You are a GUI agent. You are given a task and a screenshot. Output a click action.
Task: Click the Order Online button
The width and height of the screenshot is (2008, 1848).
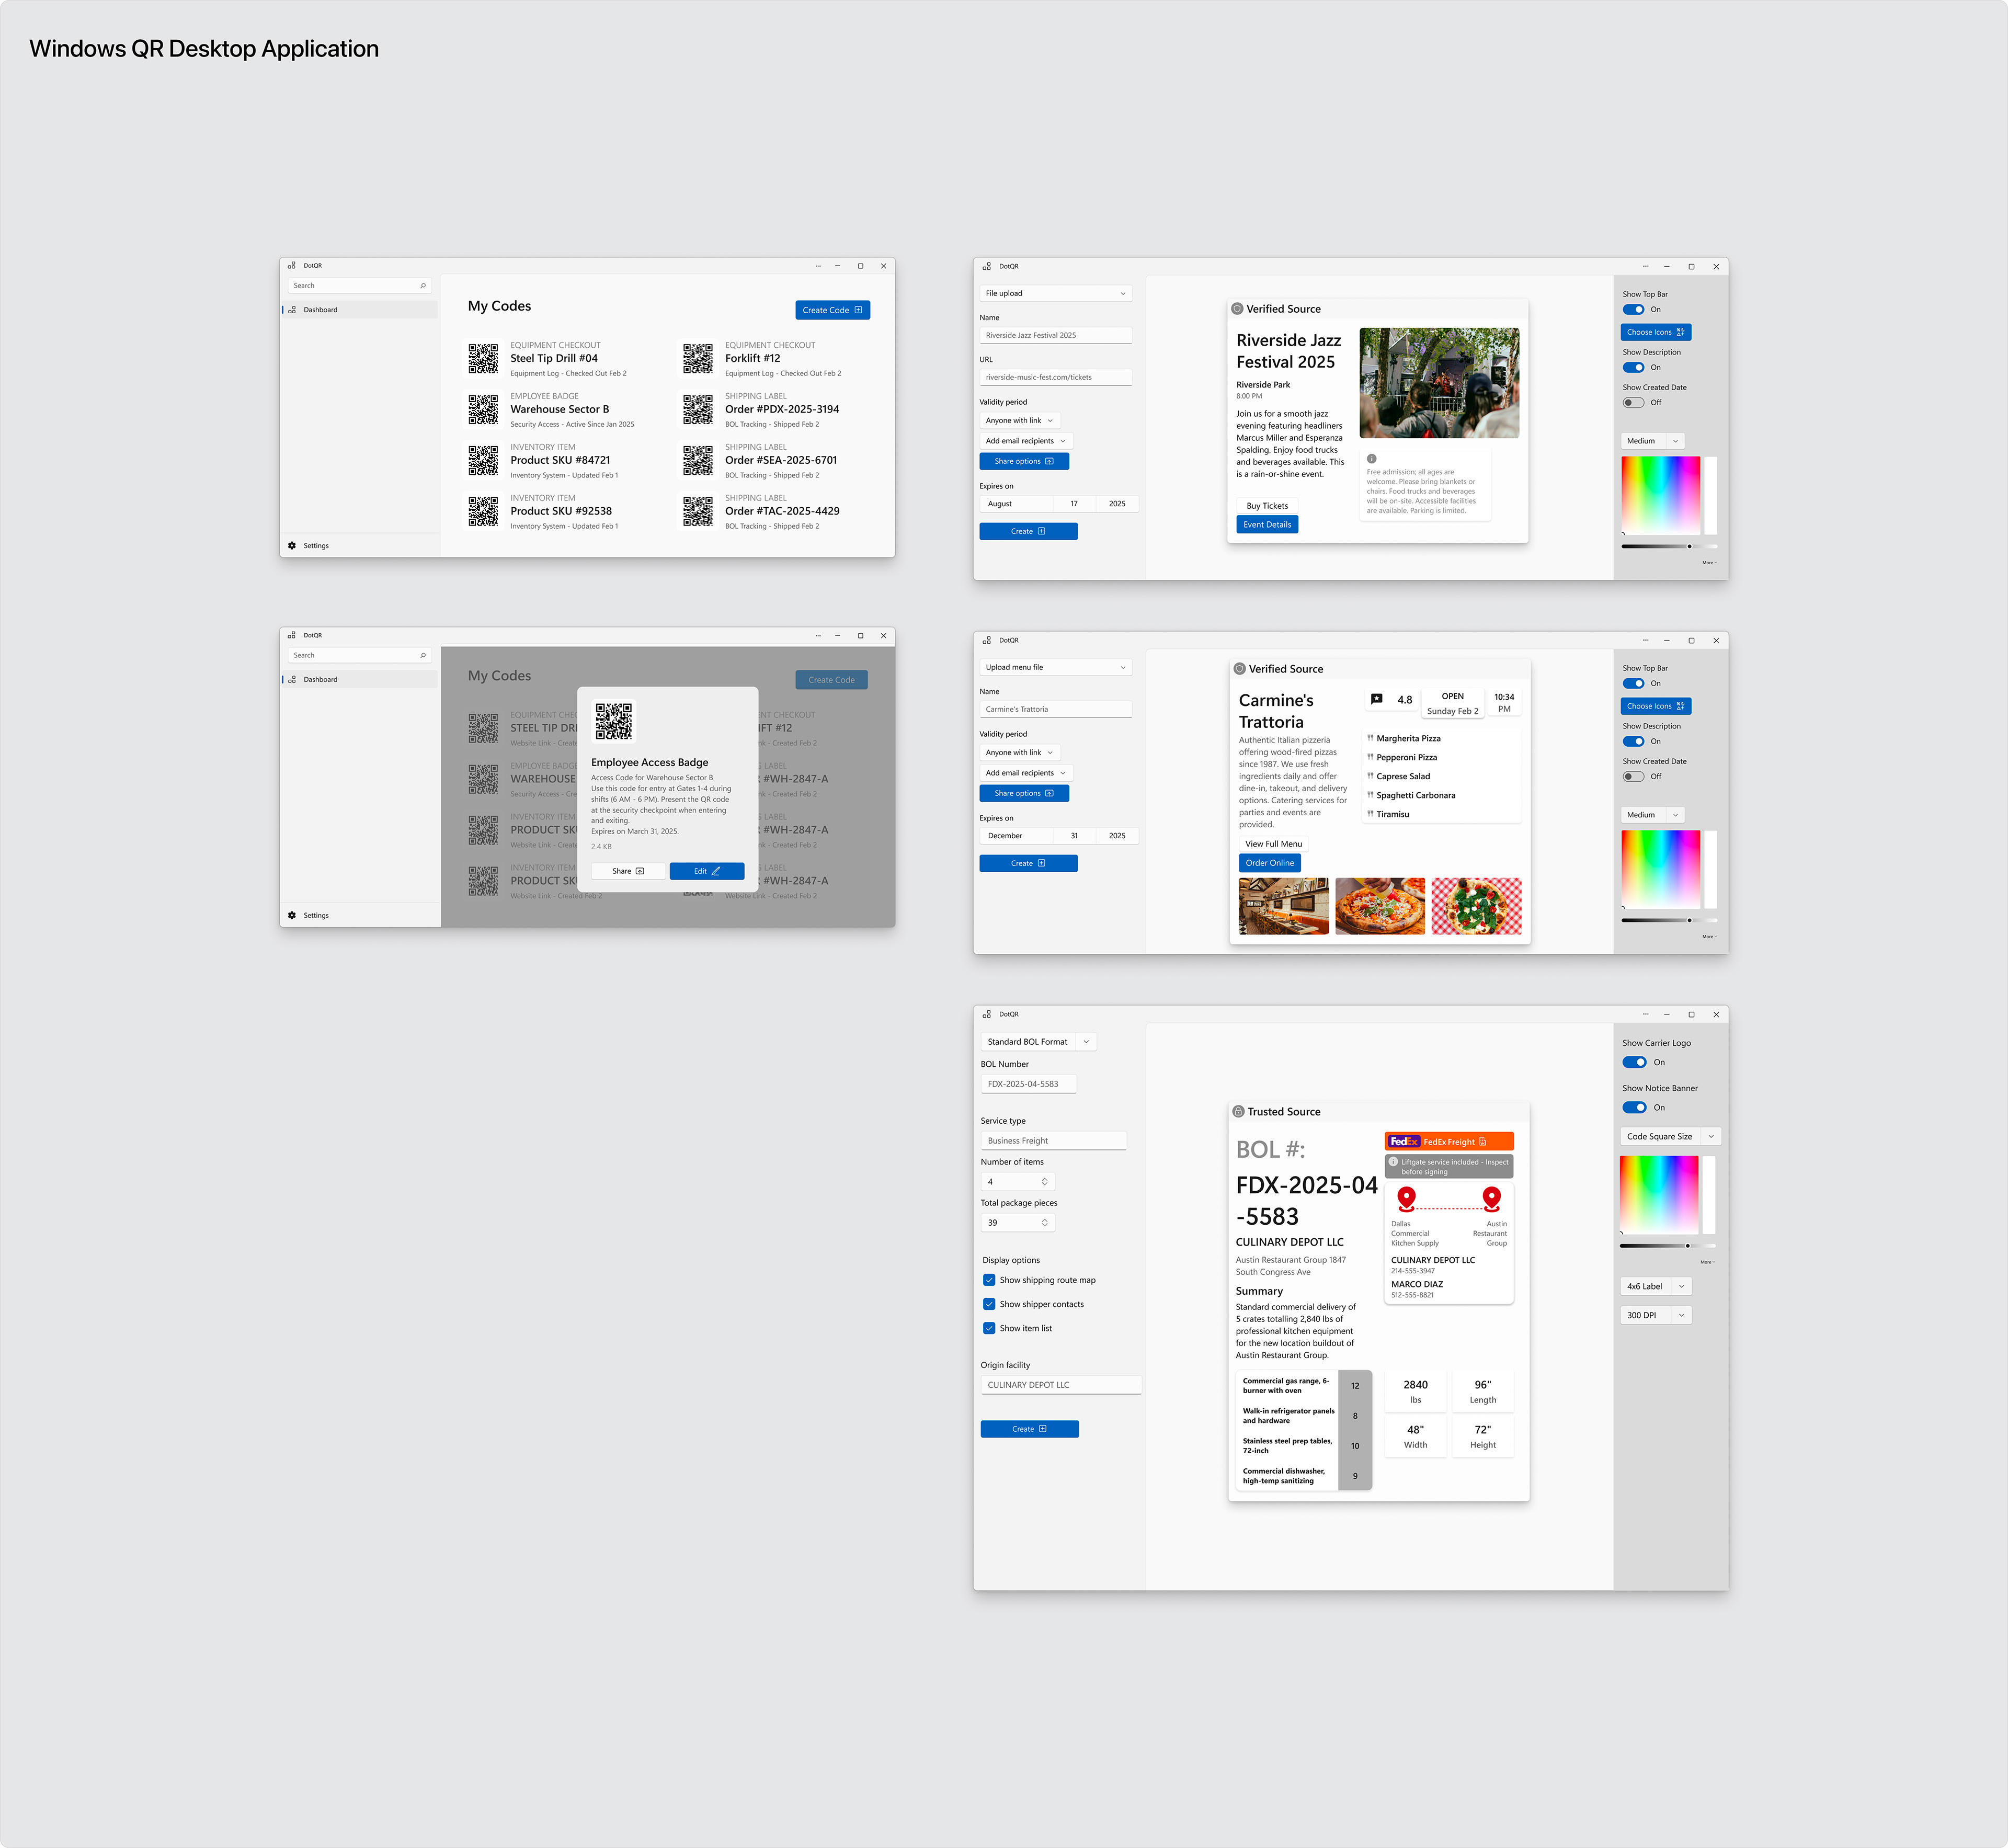(x=1269, y=863)
